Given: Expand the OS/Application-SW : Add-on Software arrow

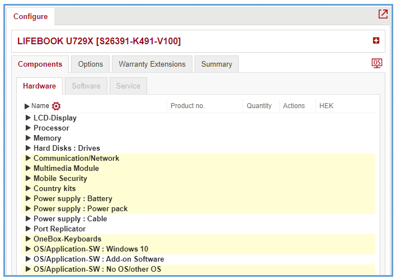Looking at the screenshot, I should pyautogui.click(x=28, y=259).
